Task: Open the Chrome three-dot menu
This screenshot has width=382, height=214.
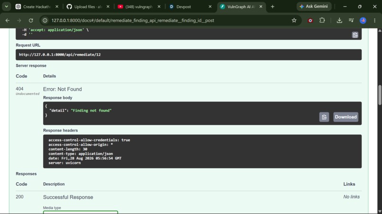Action: [x=375, y=20]
